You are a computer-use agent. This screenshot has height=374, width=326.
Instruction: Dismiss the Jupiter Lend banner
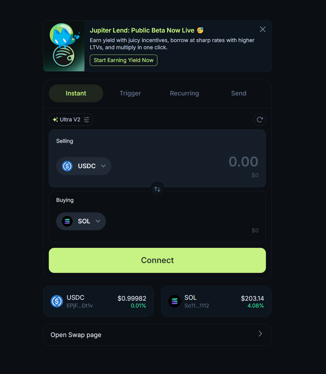pos(263,29)
